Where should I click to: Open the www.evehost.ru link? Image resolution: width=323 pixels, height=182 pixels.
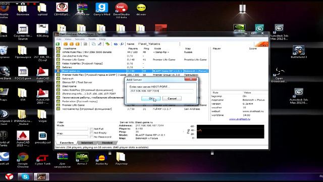click(240, 119)
